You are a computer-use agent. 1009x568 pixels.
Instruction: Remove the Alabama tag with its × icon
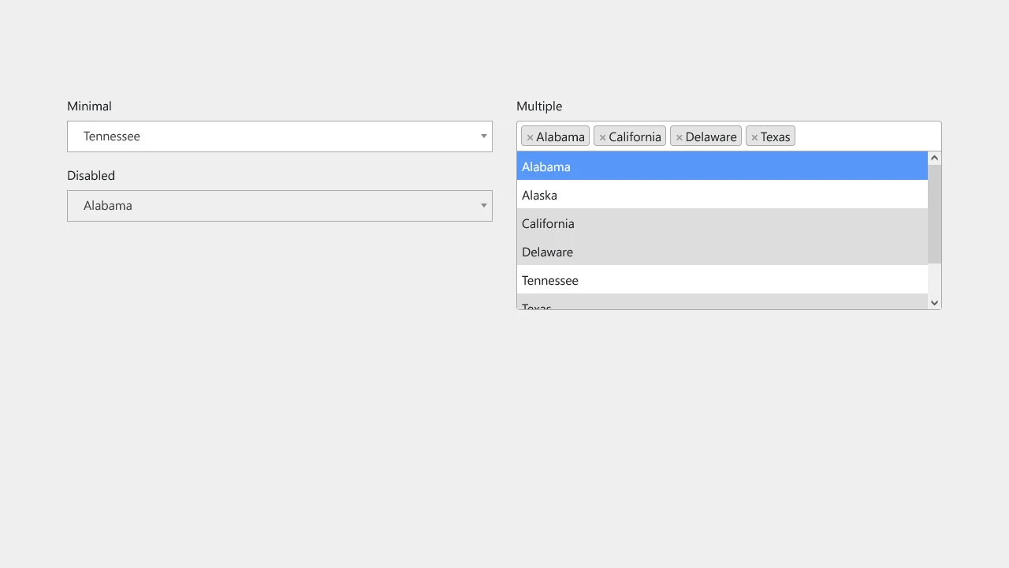click(530, 136)
